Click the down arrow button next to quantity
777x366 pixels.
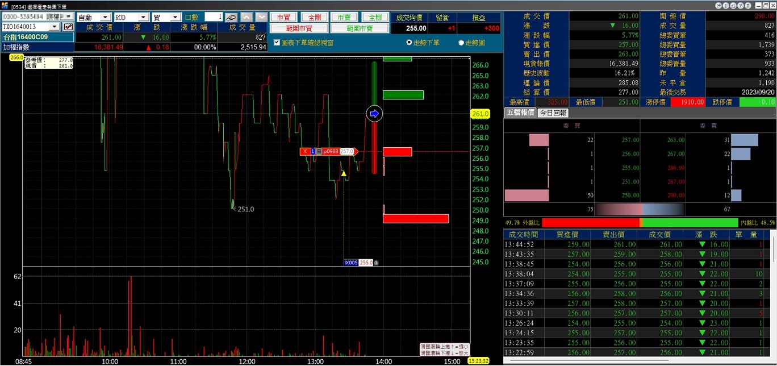261,17
